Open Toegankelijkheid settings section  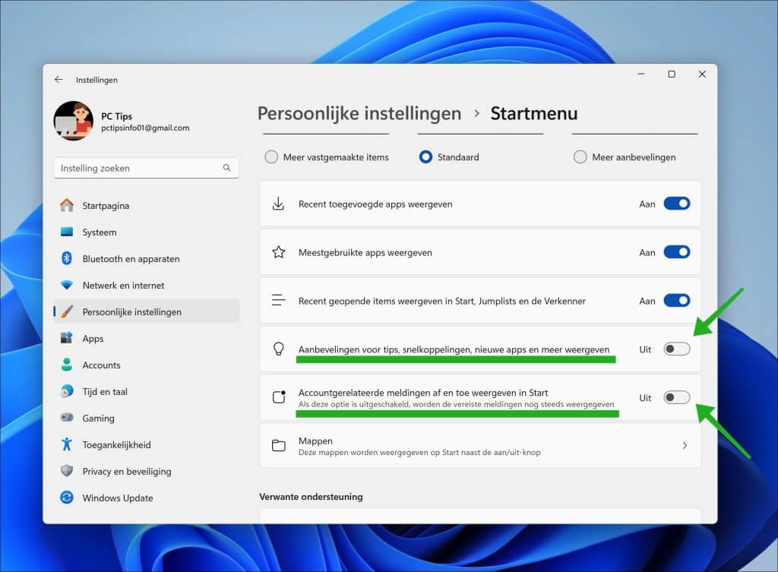click(x=147, y=444)
